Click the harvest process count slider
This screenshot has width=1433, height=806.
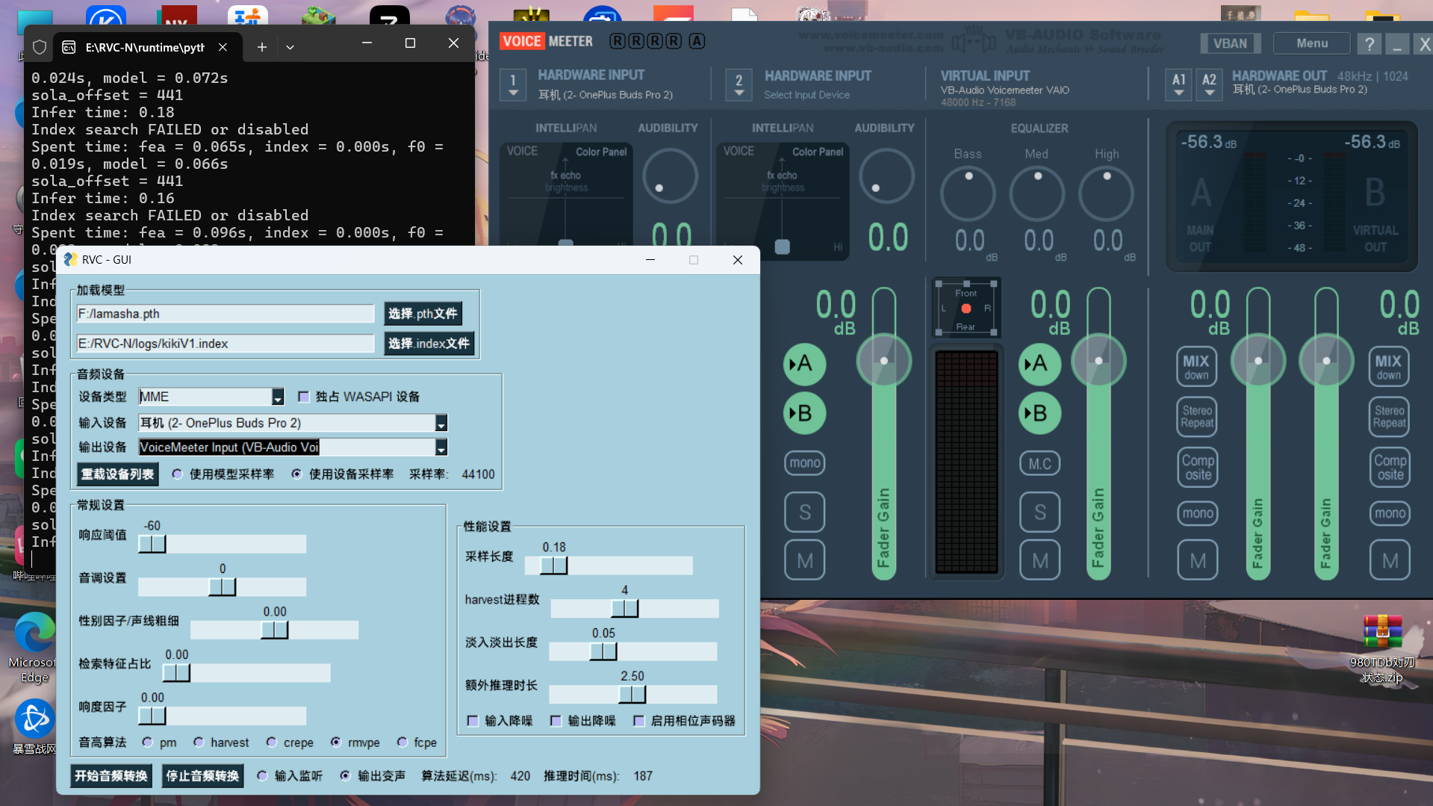point(635,609)
